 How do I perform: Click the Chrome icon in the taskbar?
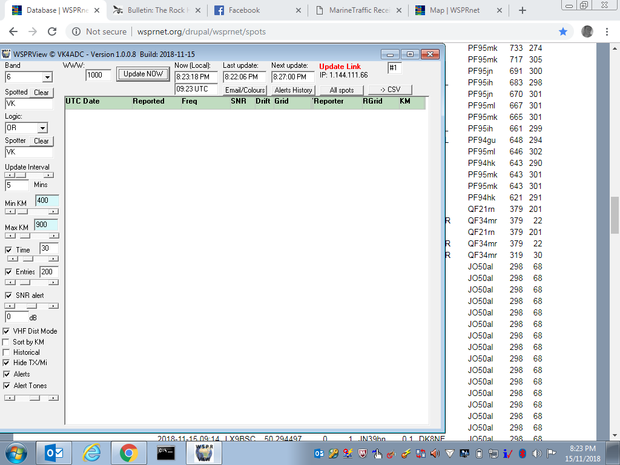[x=128, y=452]
